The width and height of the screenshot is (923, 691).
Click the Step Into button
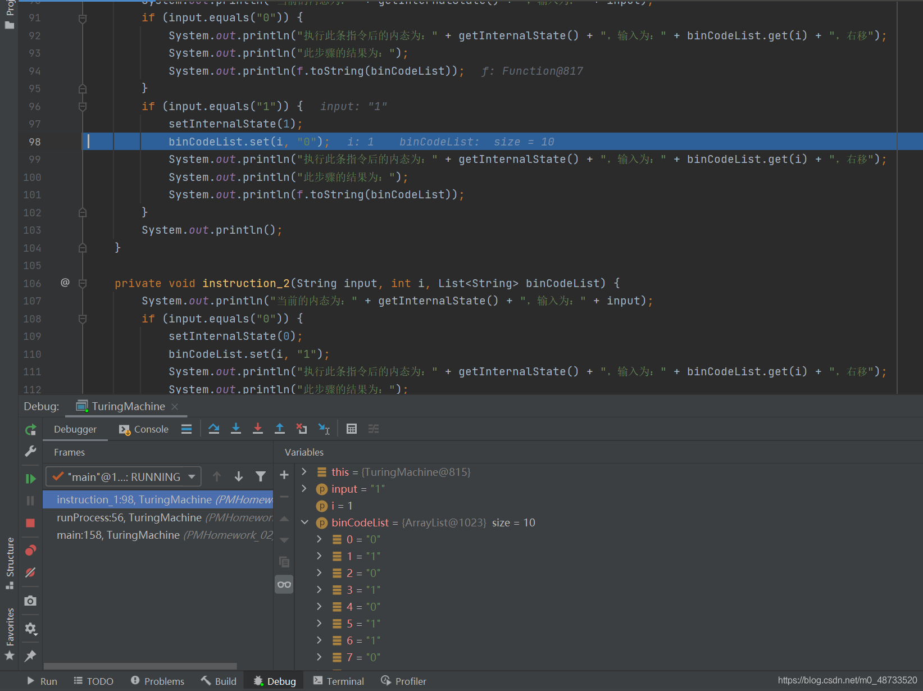click(x=236, y=429)
